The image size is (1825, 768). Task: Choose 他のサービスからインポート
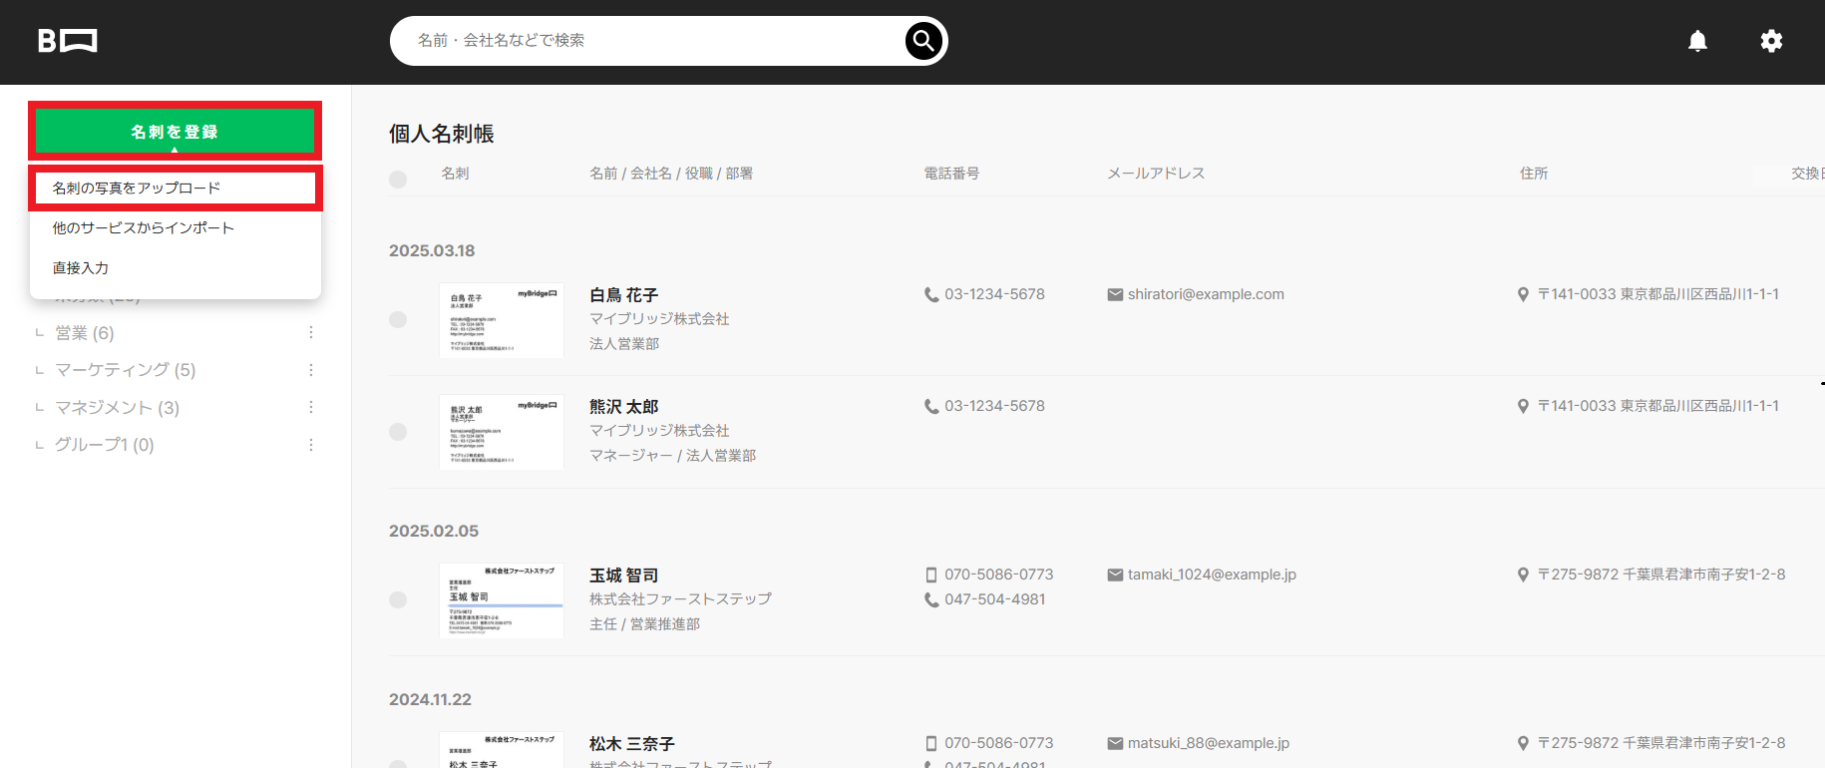(143, 227)
